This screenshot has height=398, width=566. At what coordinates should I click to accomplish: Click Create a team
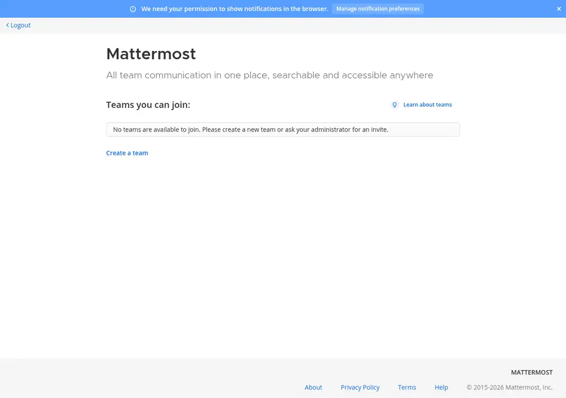[x=127, y=153]
